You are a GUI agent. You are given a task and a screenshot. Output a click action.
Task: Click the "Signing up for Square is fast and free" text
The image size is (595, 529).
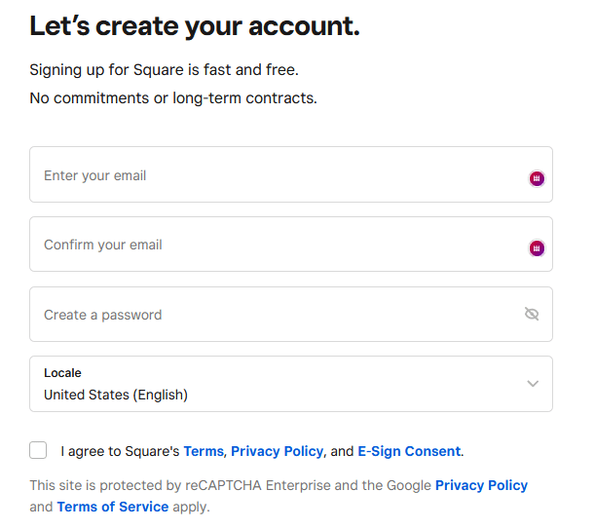tap(165, 70)
